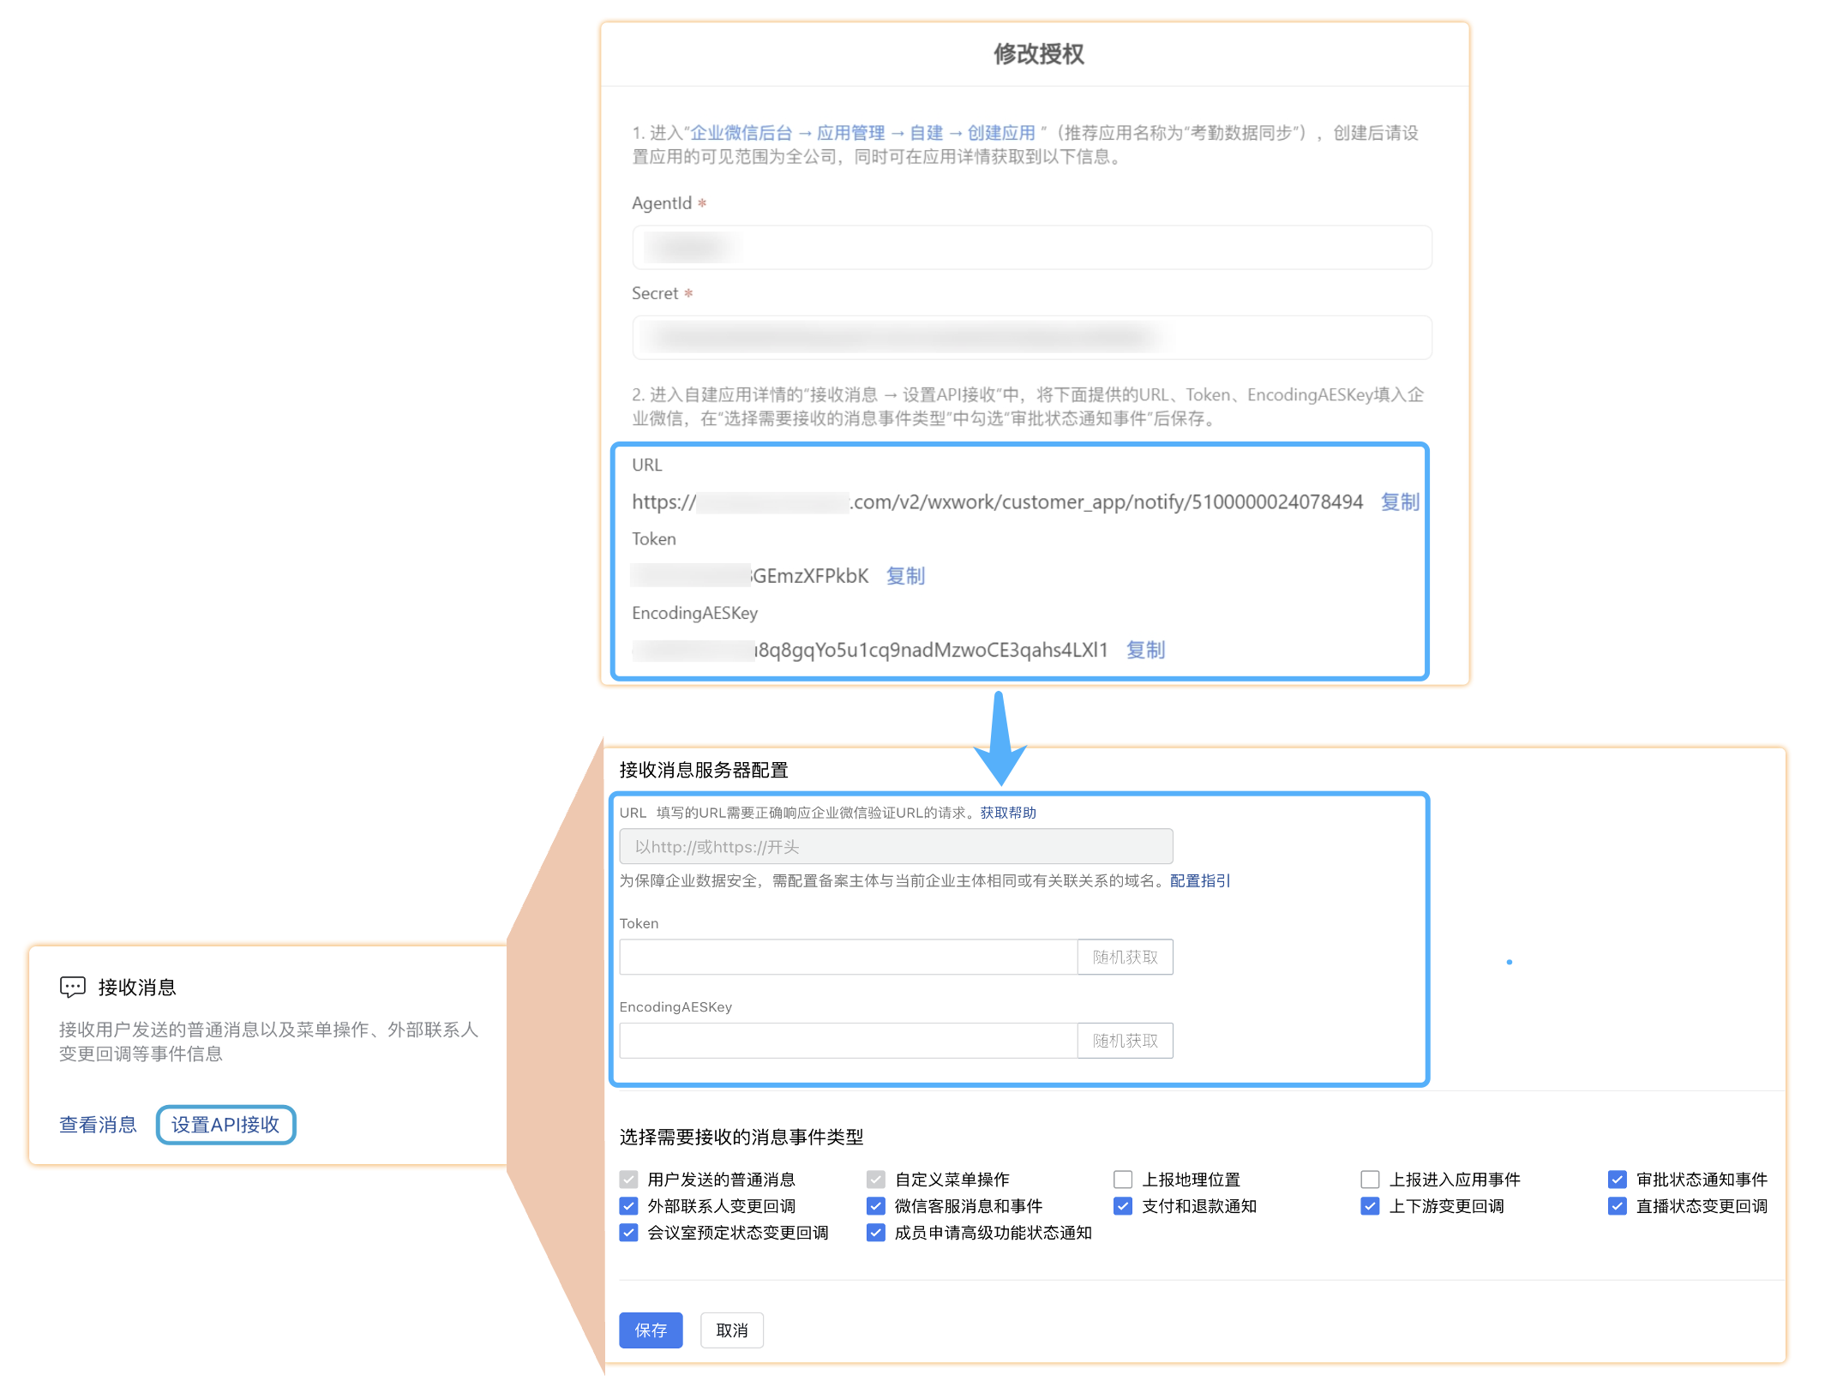Open 设置API接收 link
The image size is (1831, 1387).
pyautogui.click(x=225, y=1125)
